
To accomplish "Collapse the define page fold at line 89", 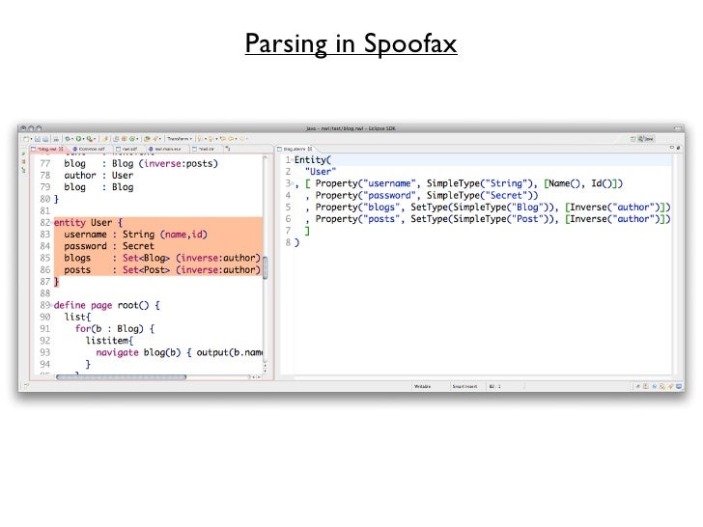I will pos(52,305).
